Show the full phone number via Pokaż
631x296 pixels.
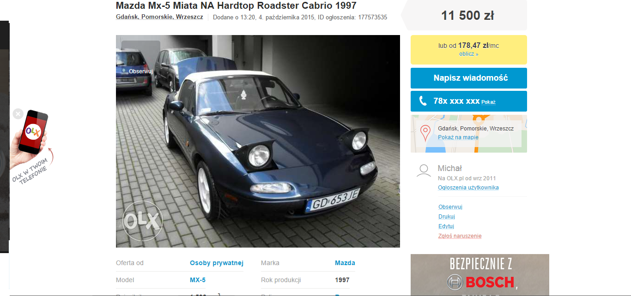[x=488, y=102]
